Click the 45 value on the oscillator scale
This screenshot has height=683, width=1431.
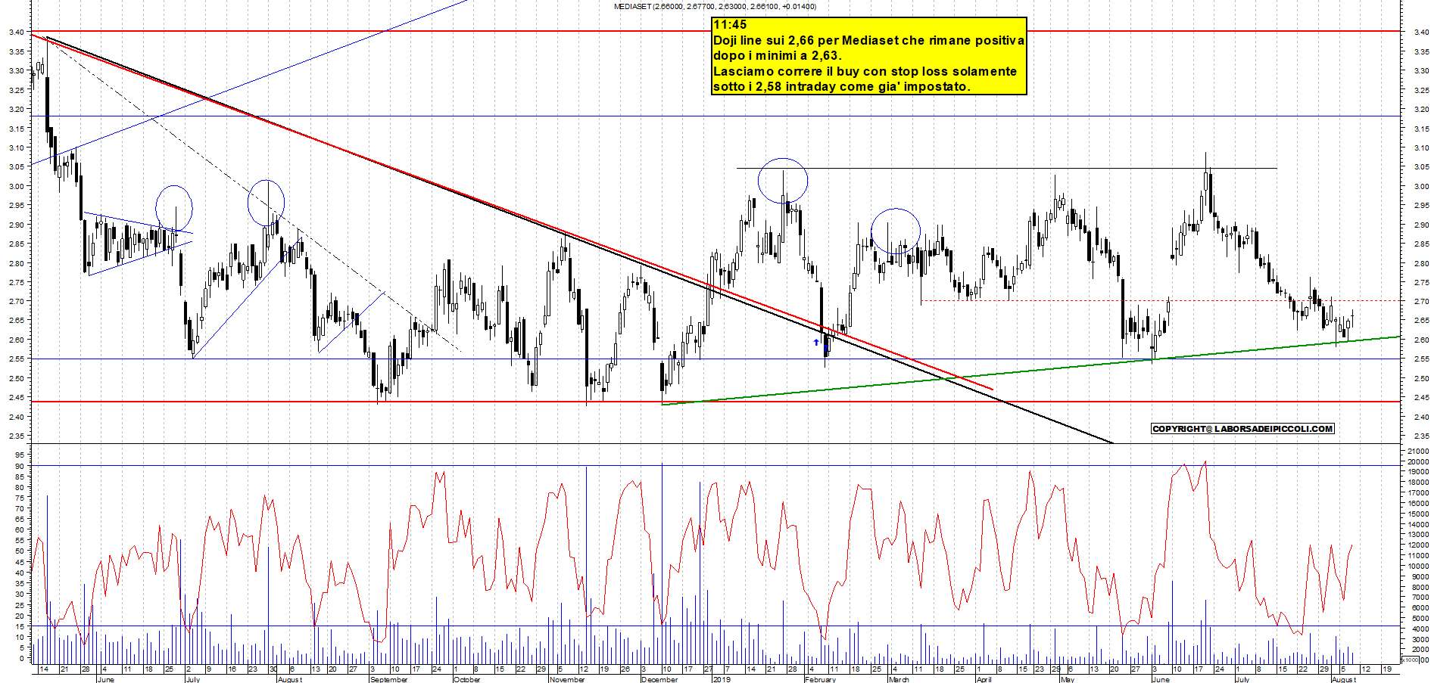point(20,562)
